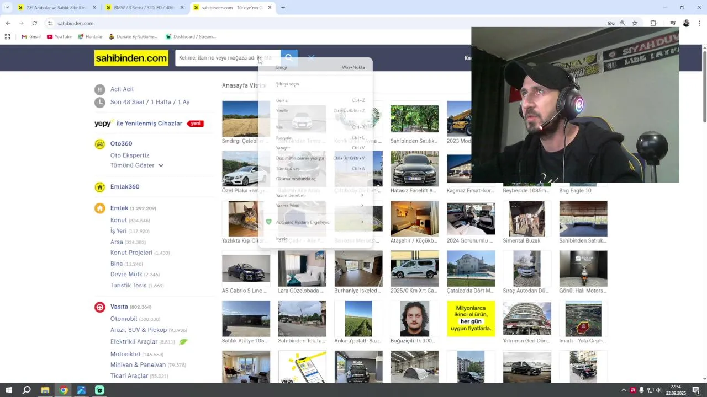This screenshot has width=707, height=397.
Task: Open Gönül Halı Motors listing thumbnail
Action: (583, 269)
